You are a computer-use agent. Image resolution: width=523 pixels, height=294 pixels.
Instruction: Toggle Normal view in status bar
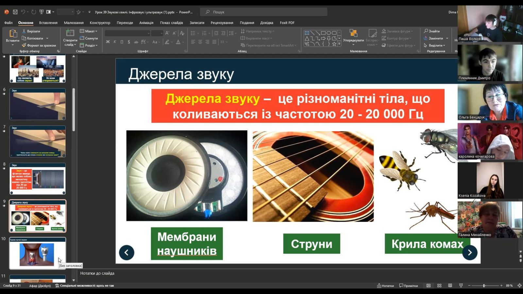tap(429, 286)
